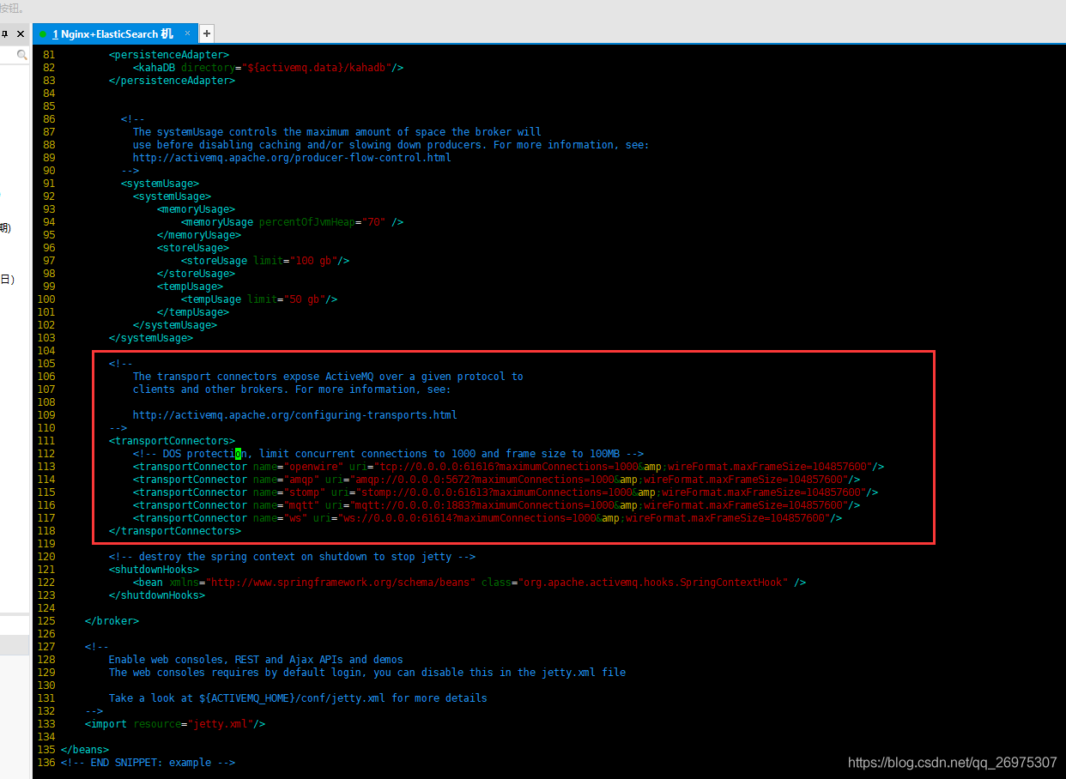This screenshot has height=779, width=1066.
Task: Click the opening shutdownHooks tag on line 121
Action: (x=154, y=570)
